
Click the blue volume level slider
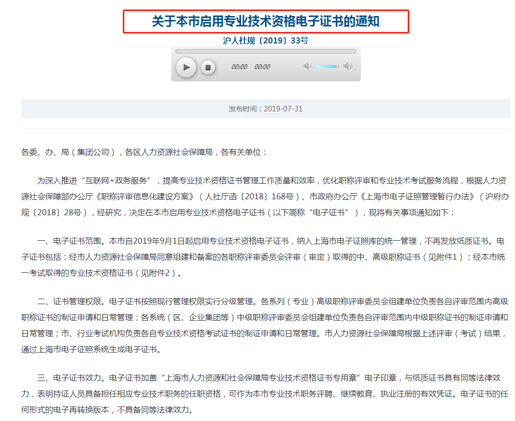pos(326,66)
